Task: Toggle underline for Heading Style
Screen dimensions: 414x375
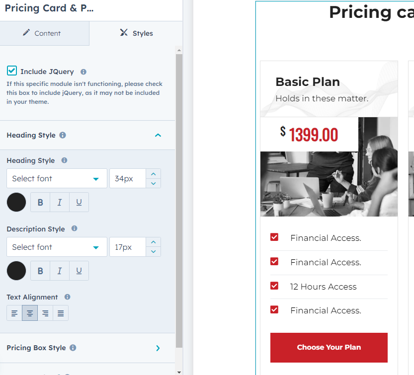Action: [x=79, y=202]
